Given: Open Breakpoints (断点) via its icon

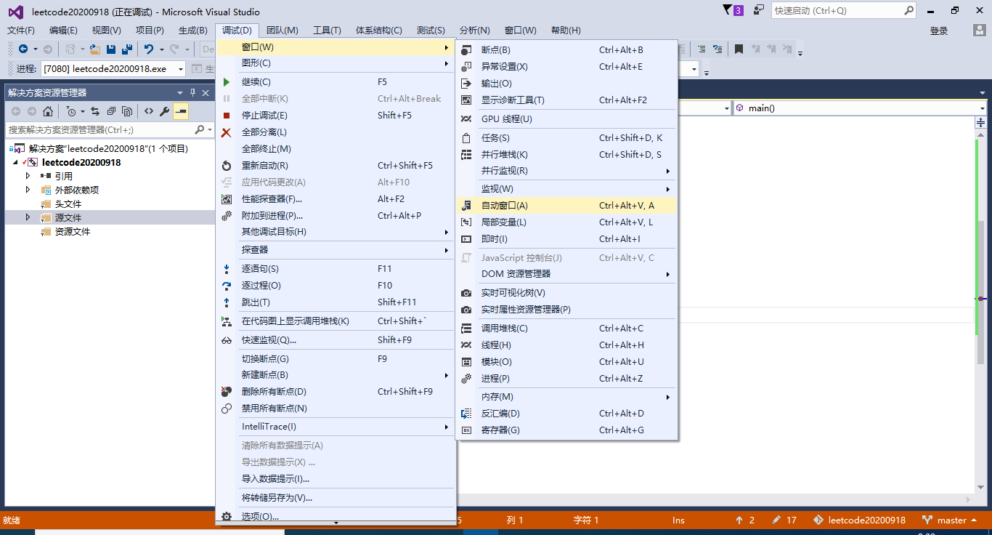Looking at the screenshot, I should [465, 49].
